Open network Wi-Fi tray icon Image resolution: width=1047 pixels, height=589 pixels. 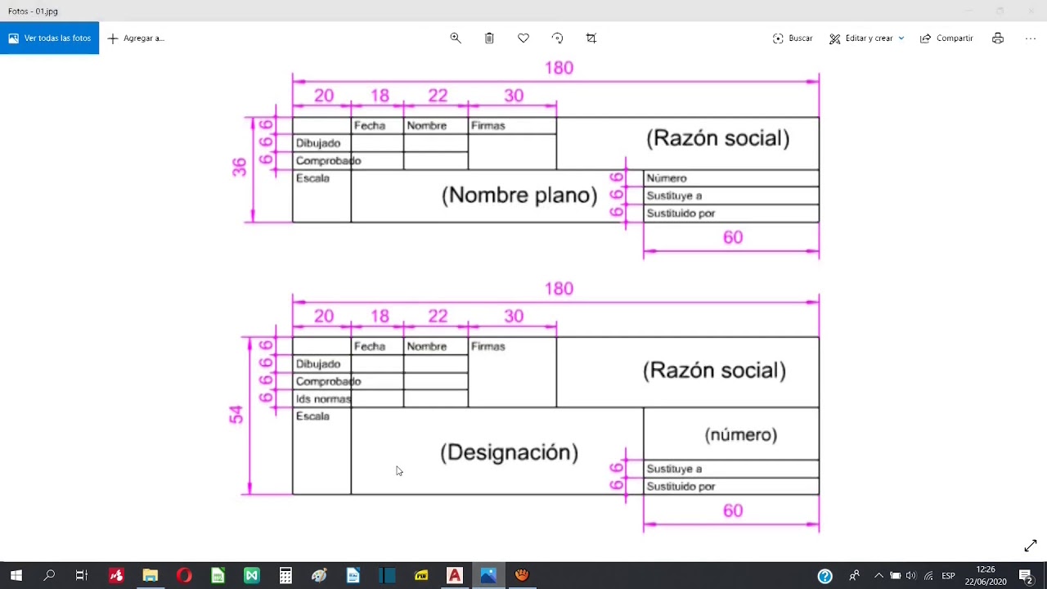tap(928, 576)
